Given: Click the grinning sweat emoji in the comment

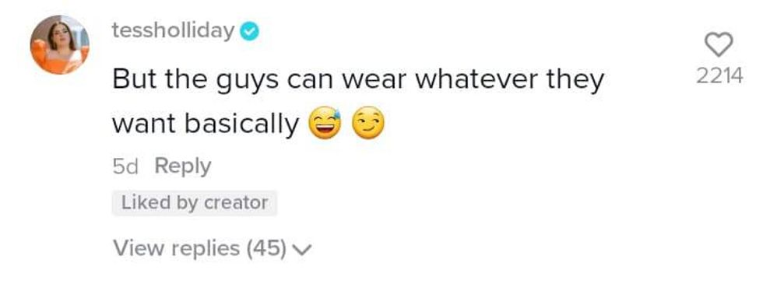Looking at the screenshot, I should click(325, 123).
